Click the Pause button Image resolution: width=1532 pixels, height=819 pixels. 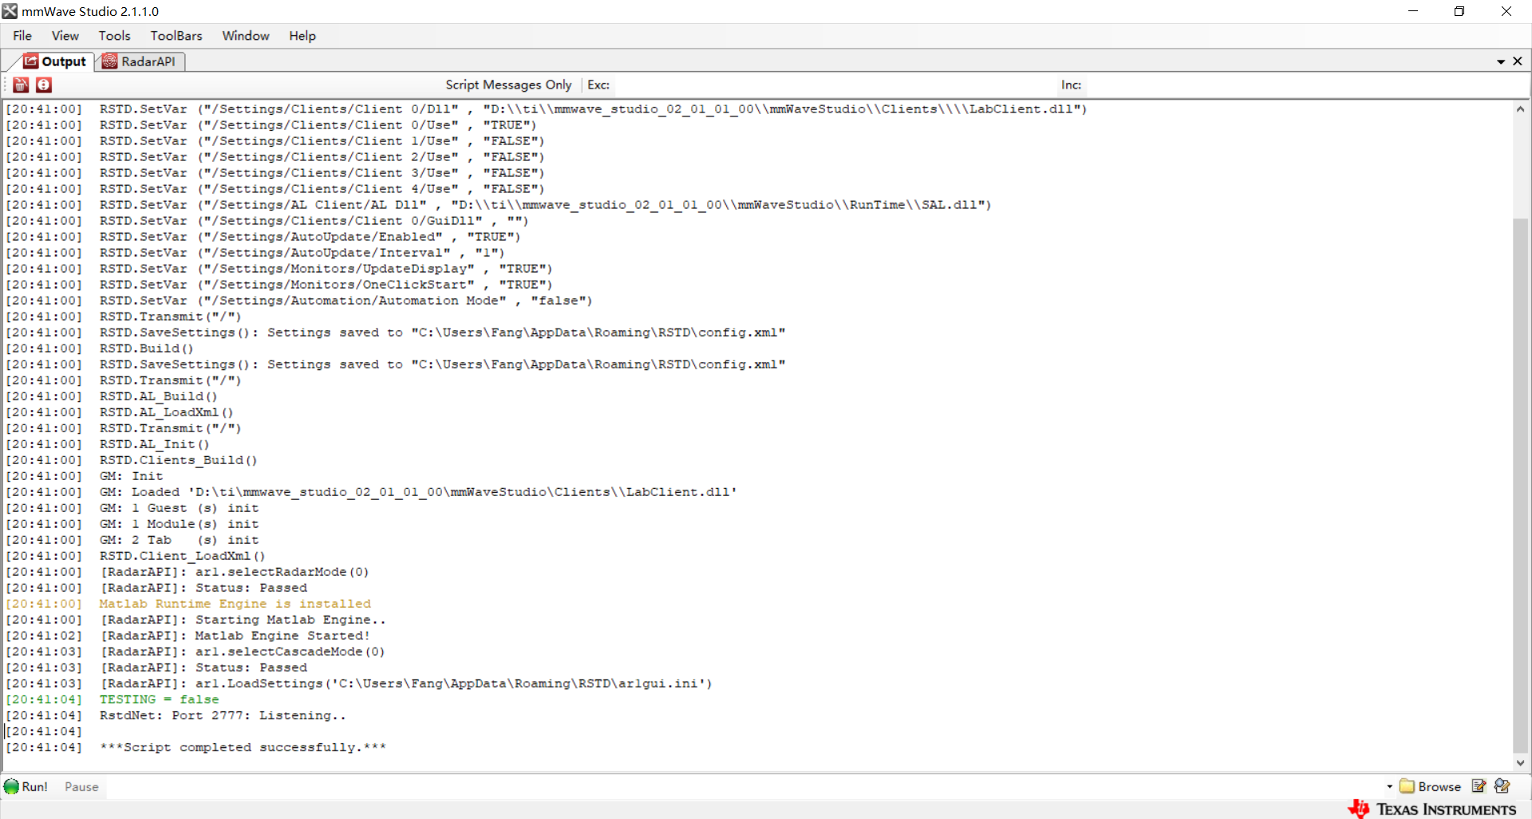click(x=81, y=786)
